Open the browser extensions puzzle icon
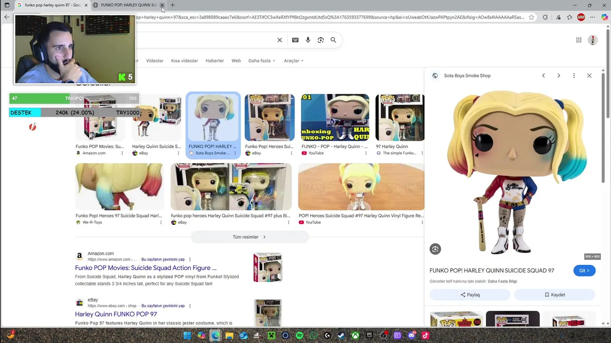The height and width of the screenshot is (343, 611). click(545, 17)
